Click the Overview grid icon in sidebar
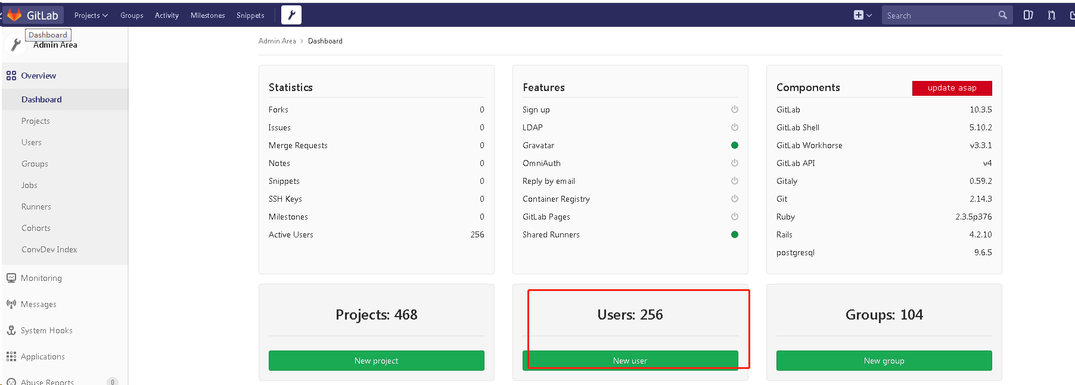The height and width of the screenshot is (385, 1075). 11,76
